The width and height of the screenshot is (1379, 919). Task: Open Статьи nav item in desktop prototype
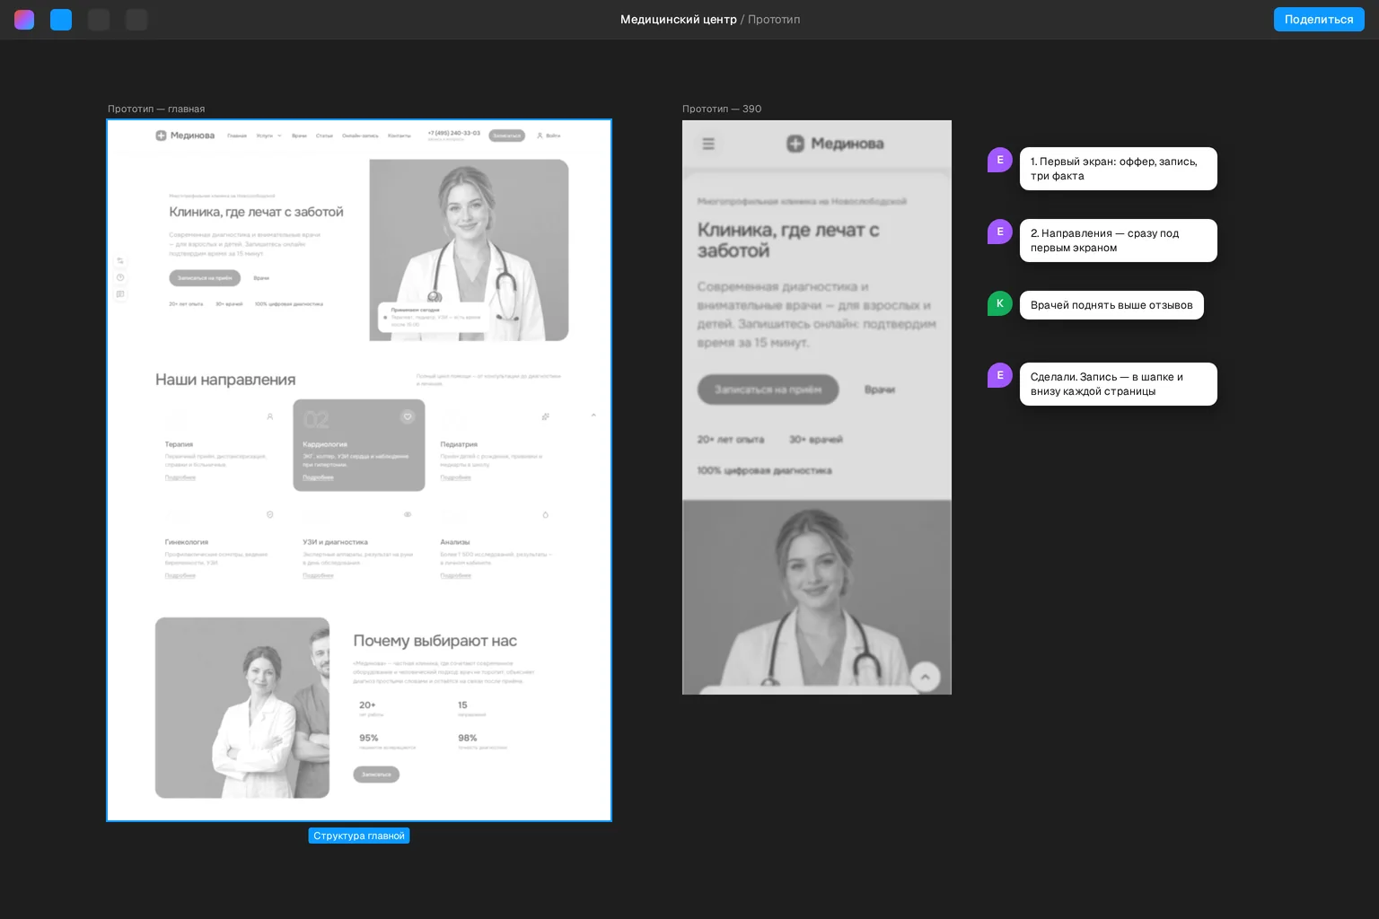(x=324, y=136)
